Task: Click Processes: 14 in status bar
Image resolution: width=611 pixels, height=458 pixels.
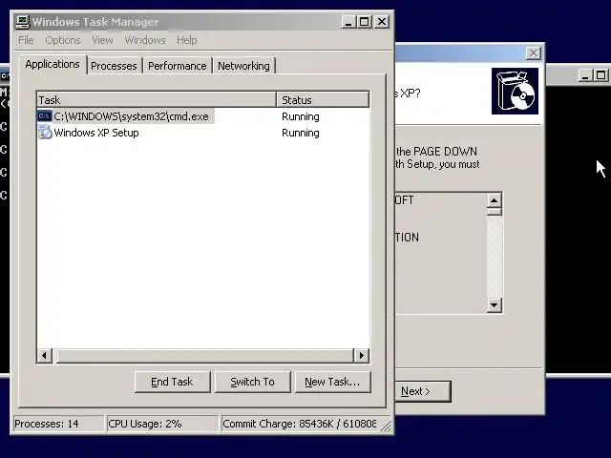Action: click(x=58, y=424)
